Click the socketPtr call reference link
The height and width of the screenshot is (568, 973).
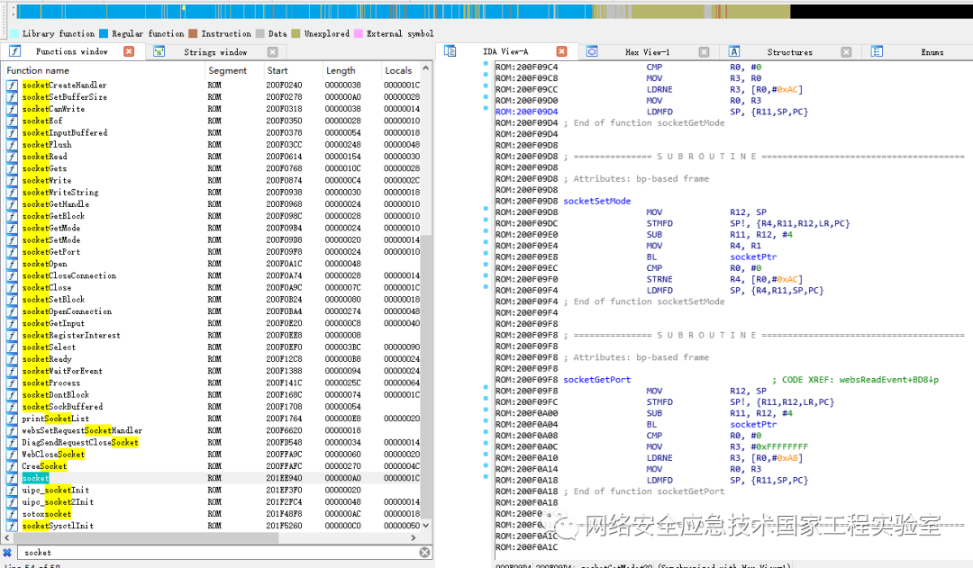(753, 257)
